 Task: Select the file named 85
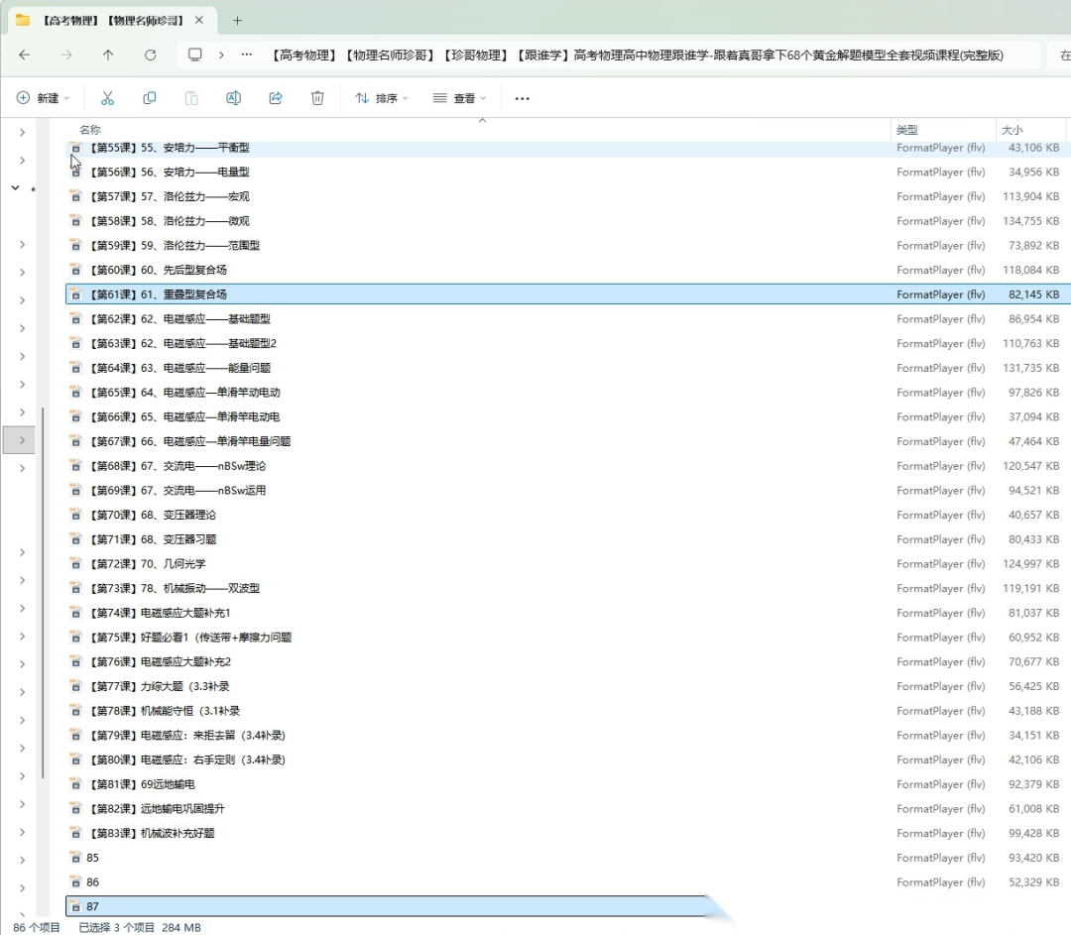tap(93, 858)
